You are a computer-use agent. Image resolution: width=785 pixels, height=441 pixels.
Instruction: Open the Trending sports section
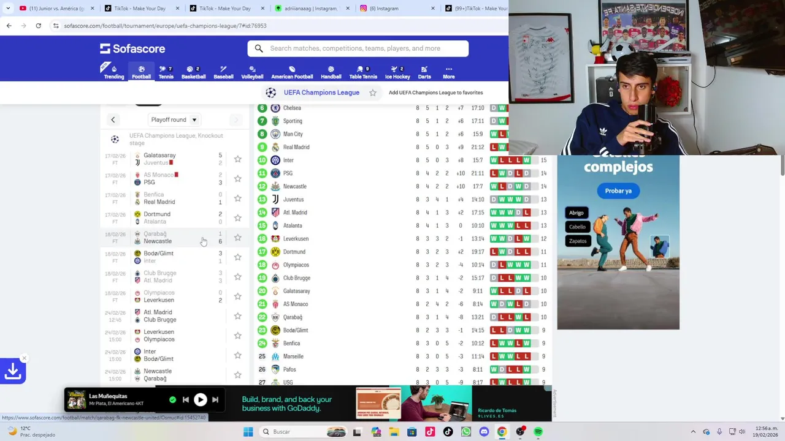click(113, 72)
